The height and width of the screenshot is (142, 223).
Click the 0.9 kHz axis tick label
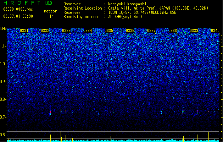[3, 82]
